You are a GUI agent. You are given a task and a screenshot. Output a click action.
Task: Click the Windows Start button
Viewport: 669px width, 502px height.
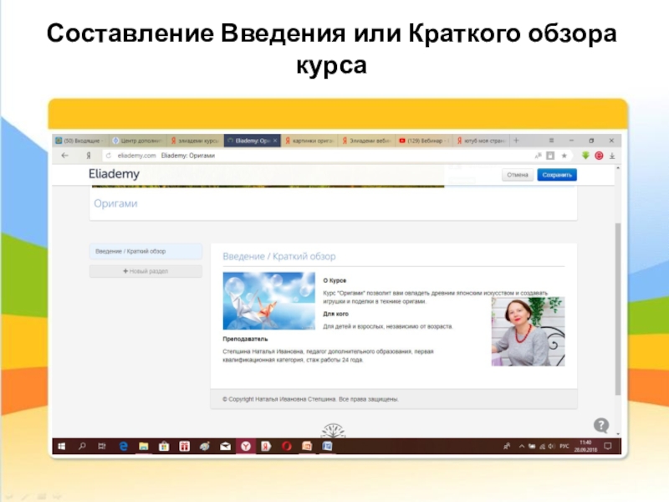click(x=61, y=447)
